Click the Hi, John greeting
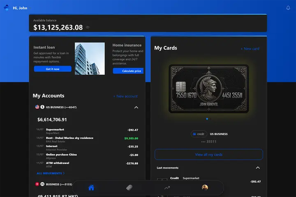Image resolution: width=296 pixels, height=197 pixels. coord(20,8)
